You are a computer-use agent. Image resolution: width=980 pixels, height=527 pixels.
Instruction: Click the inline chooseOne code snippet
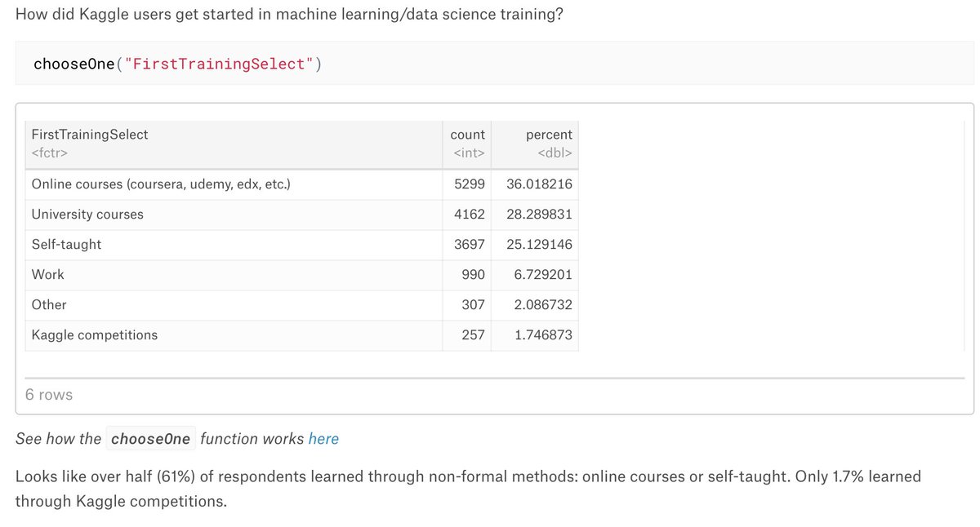coord(150,439)
